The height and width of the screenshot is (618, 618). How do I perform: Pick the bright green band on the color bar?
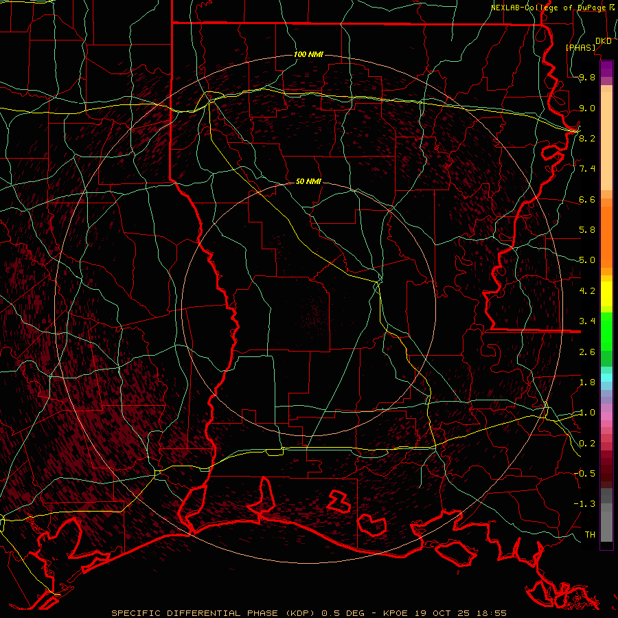click(606, 333)
